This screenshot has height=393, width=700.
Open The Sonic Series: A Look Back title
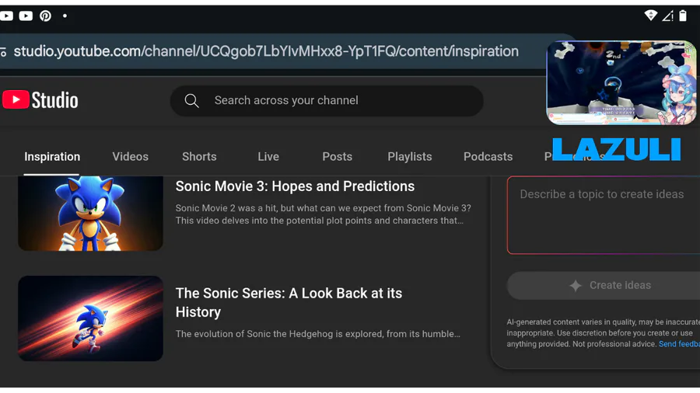tap(289, 303)
